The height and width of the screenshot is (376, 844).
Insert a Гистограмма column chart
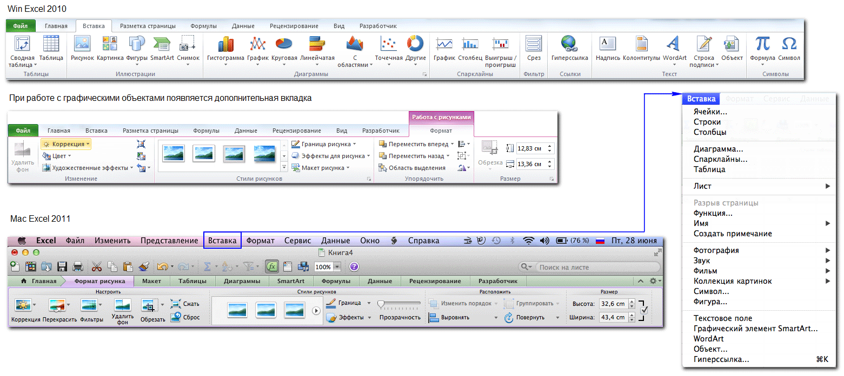click(225, 43)
